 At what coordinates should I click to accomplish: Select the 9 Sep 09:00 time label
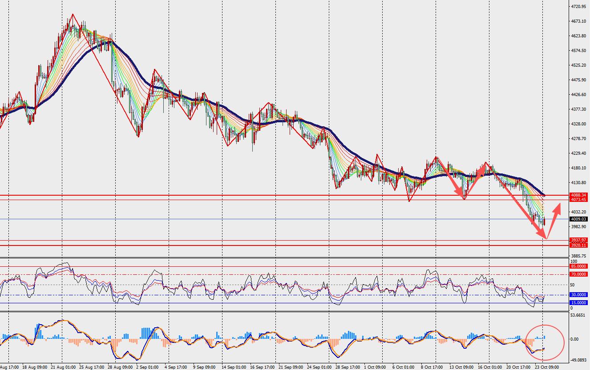(x=205, y=367)
